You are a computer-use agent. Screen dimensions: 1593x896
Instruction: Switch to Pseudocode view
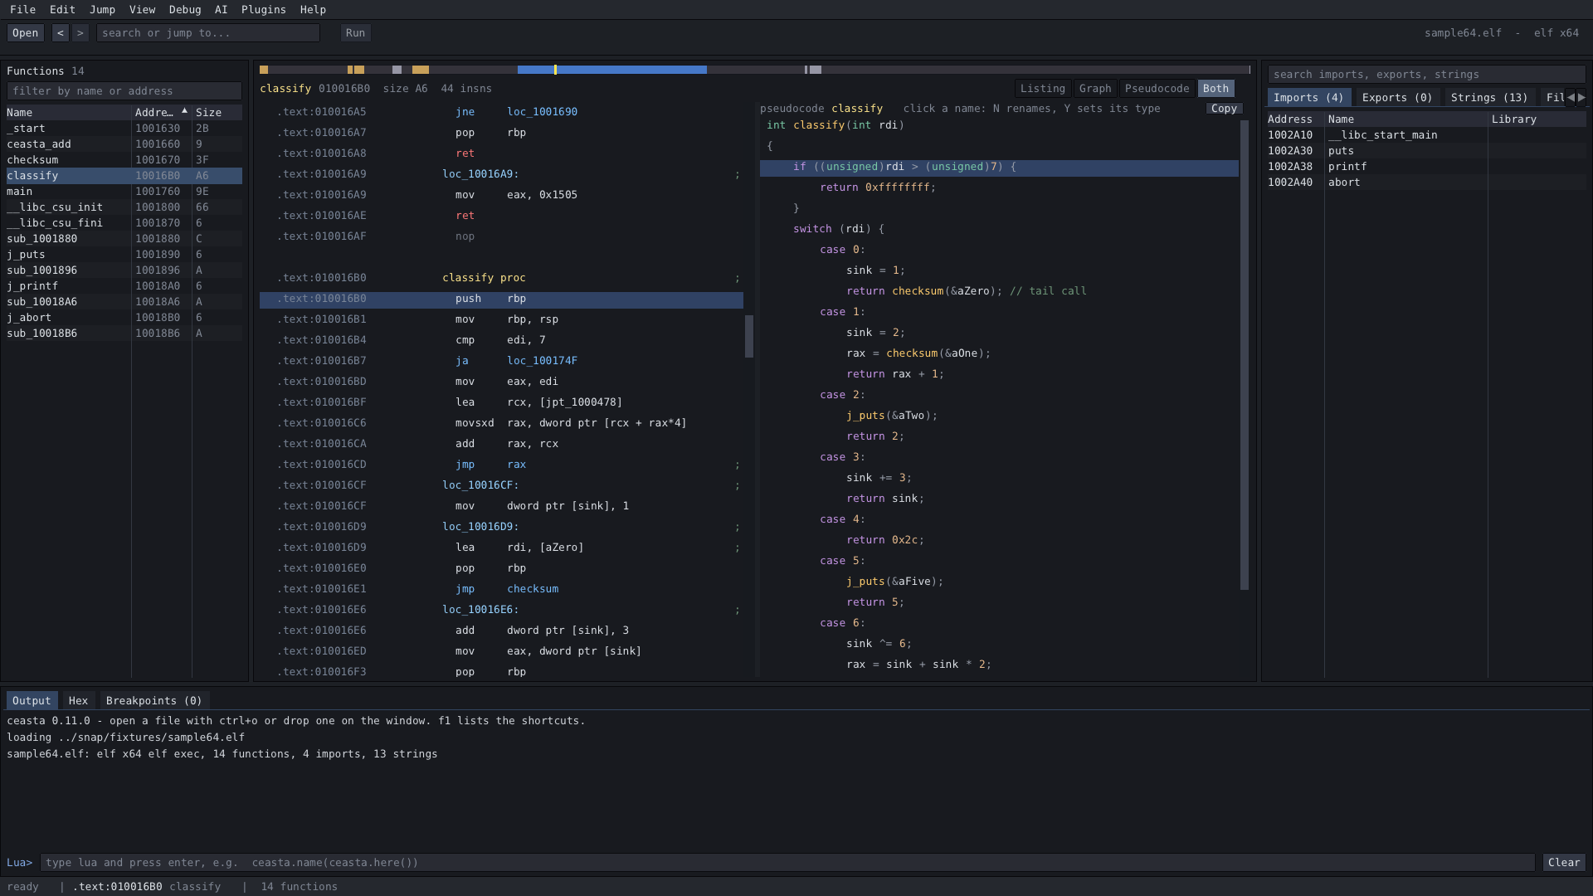1157,89
